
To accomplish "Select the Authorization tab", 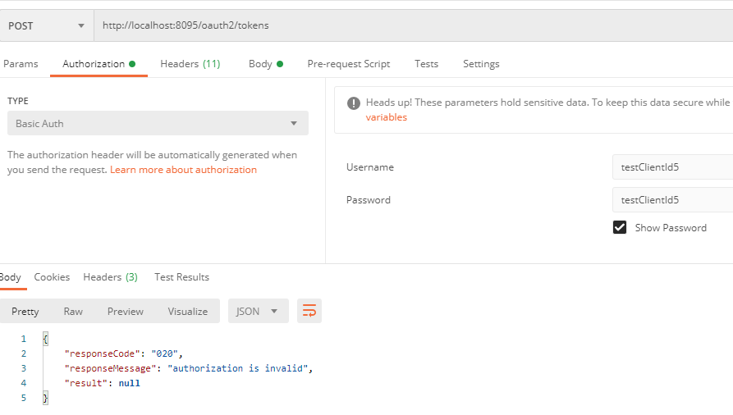I will coord(98,64).
